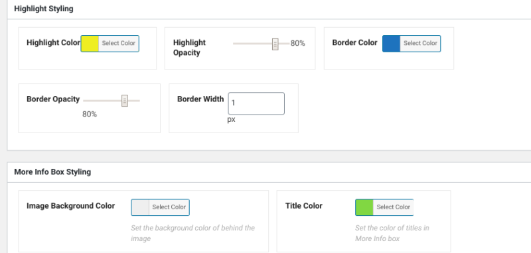Viewport: 531px width, 253px height.
Task: Click the Border Opacity 80% value
Action: point(90,114)
